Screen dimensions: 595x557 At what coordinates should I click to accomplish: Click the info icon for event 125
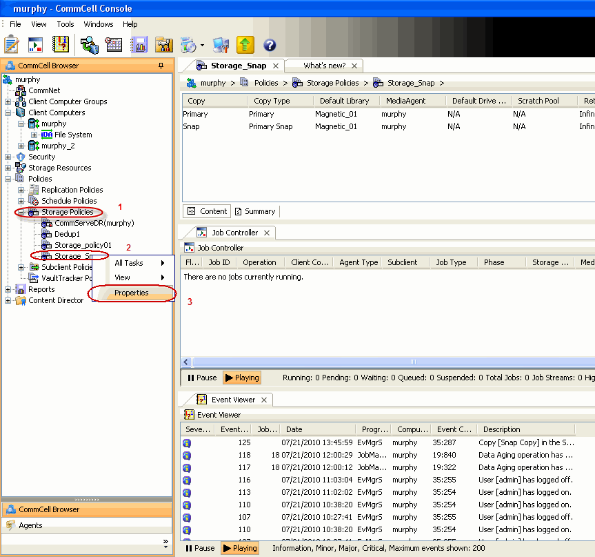pos(187,443)
